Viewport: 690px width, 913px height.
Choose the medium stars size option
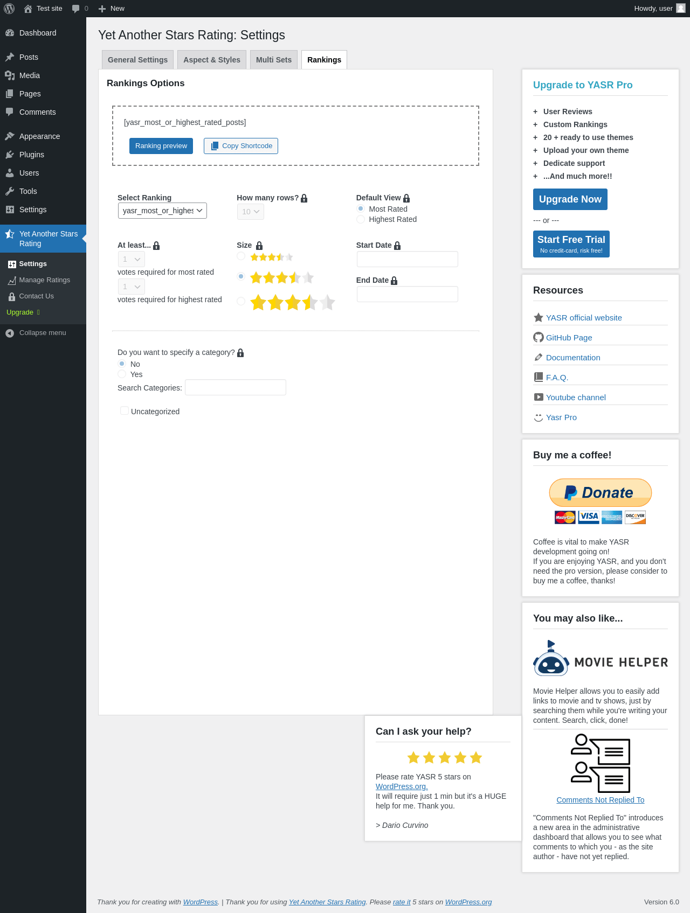241,276
